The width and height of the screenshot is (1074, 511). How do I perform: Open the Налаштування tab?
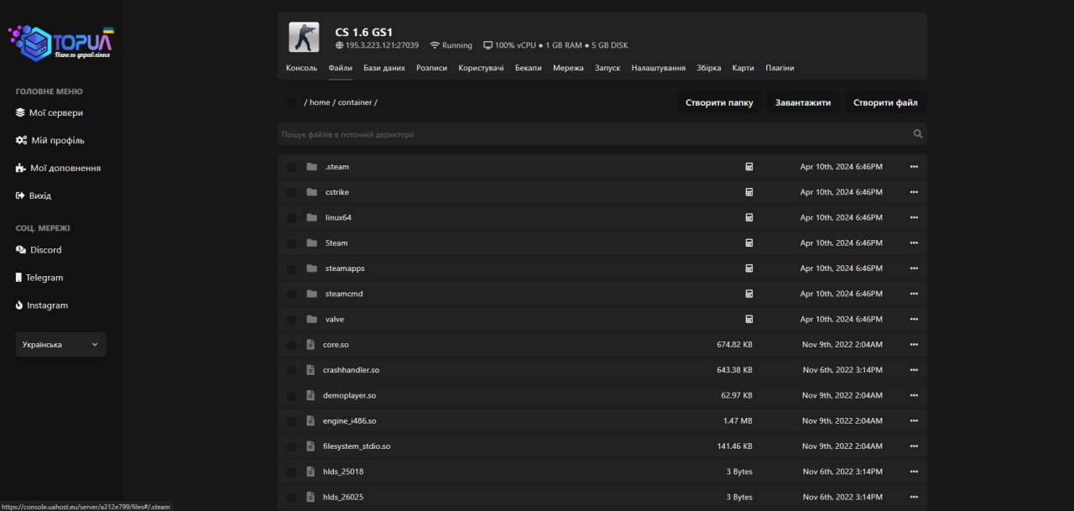658,68
